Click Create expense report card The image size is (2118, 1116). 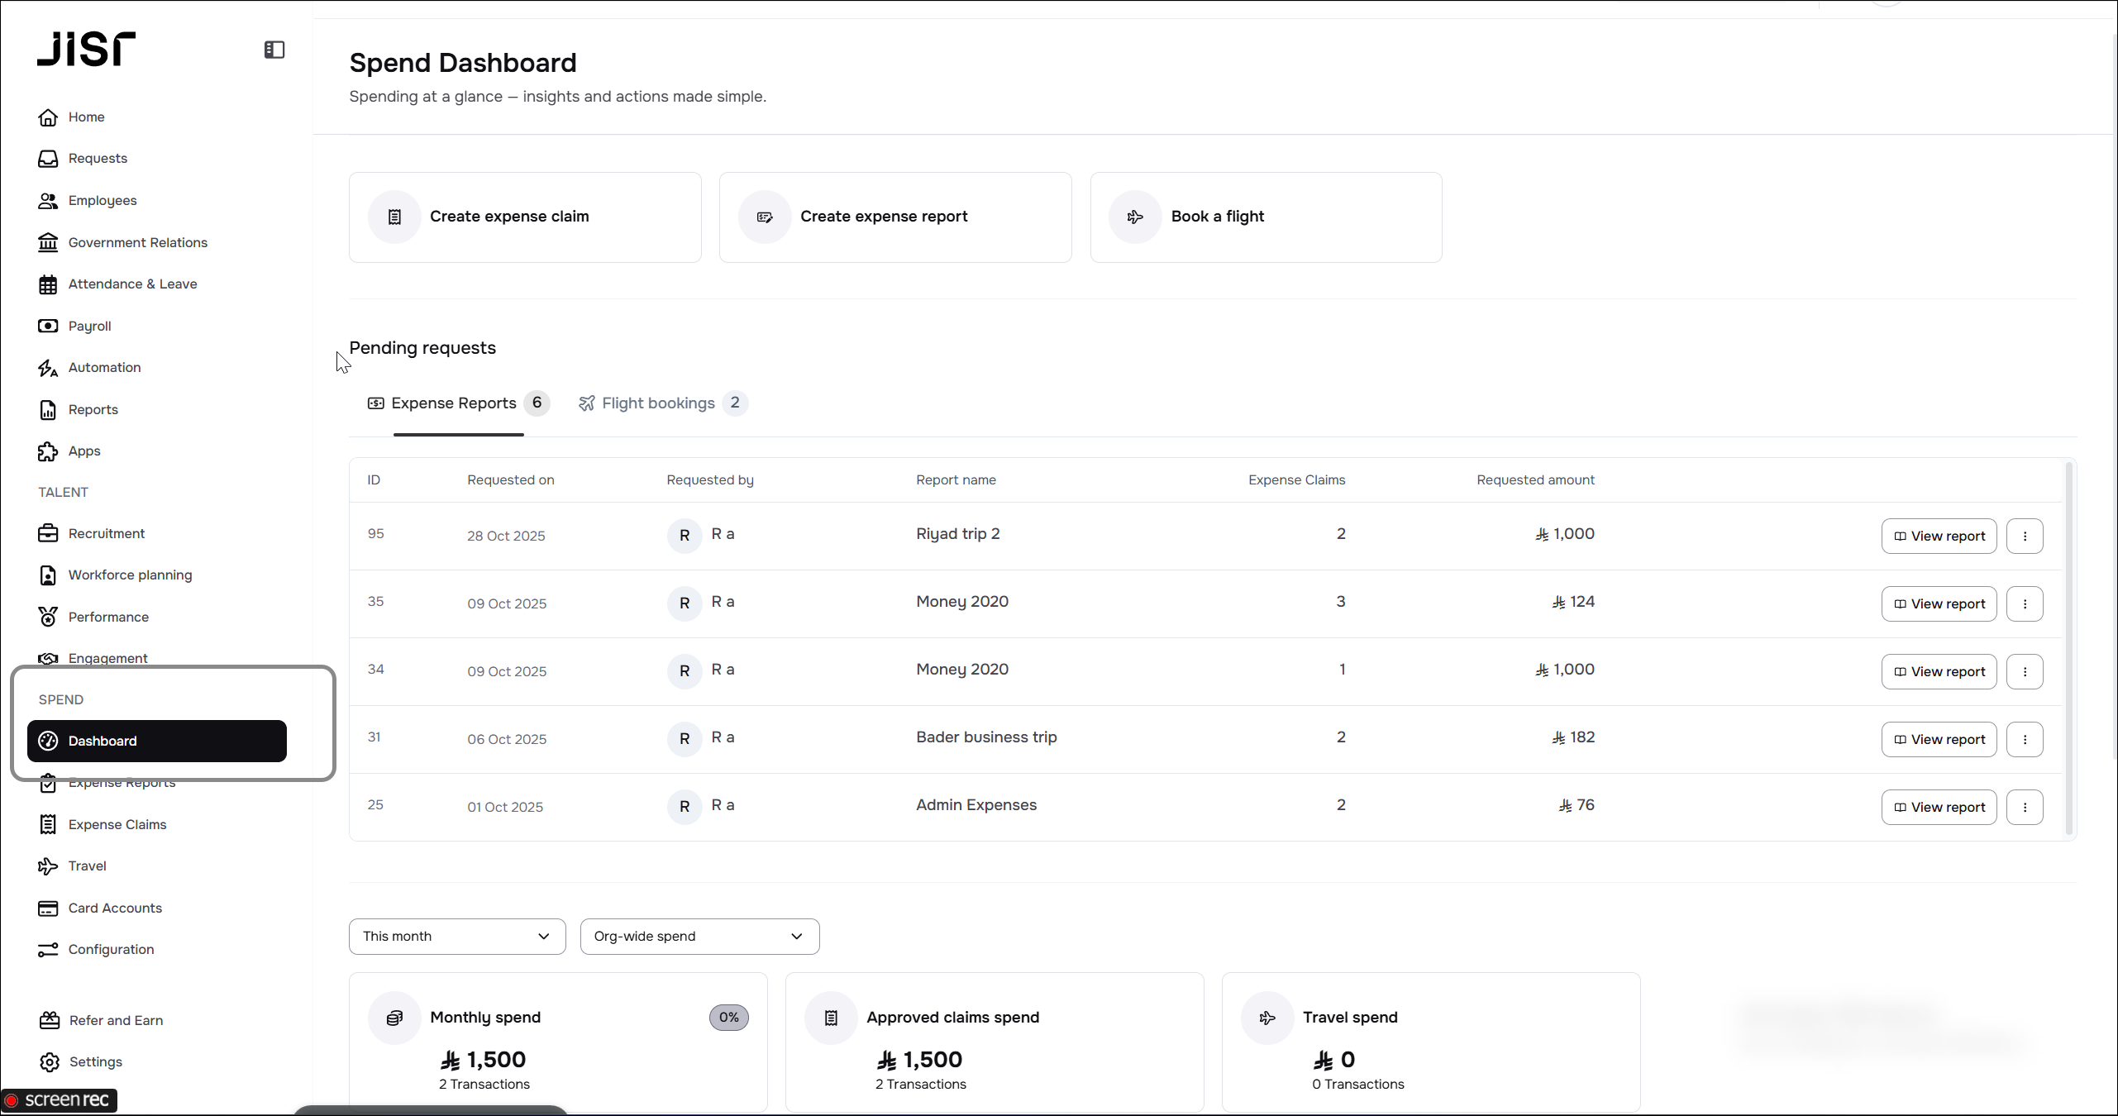pyautogui.click(x=895, y=217)
